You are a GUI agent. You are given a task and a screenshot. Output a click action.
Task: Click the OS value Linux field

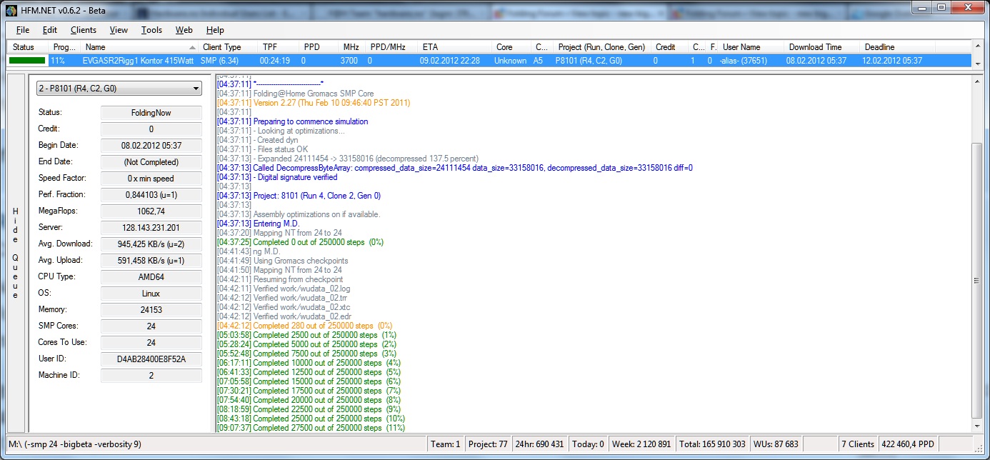(x=151, y=294)
